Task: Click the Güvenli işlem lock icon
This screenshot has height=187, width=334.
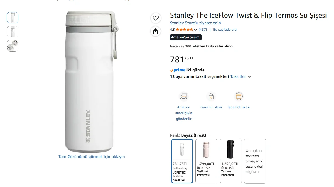Action: [x=211, y=97]
